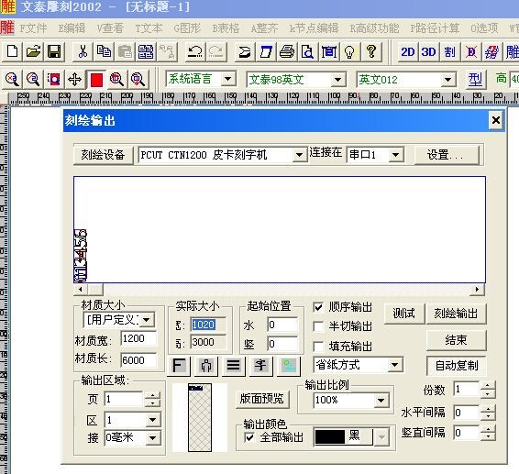Click the green picture icon in dialog
The image size is (519, 474).
288,366
